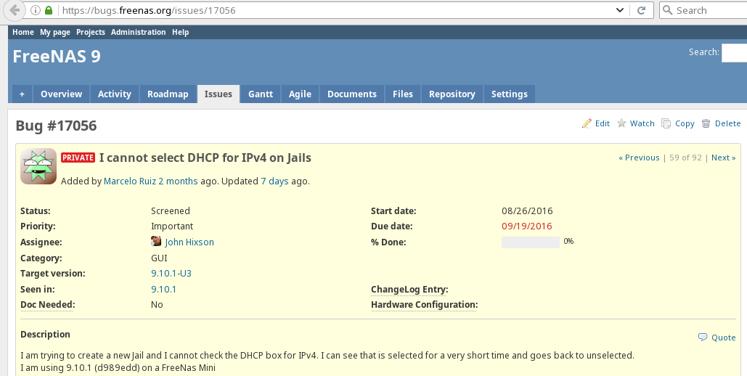Switch to the Agile tab
The width and height of the screenshot is (747, 376).
point(300,94)
